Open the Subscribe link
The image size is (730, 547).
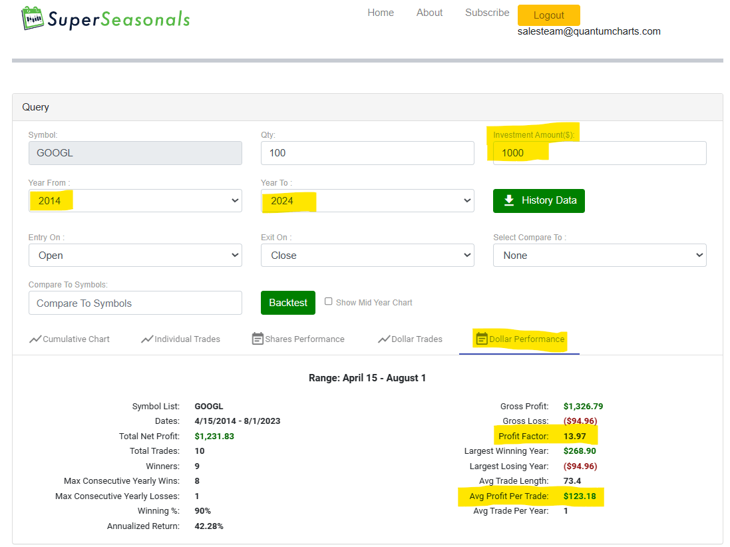(487, 13)
